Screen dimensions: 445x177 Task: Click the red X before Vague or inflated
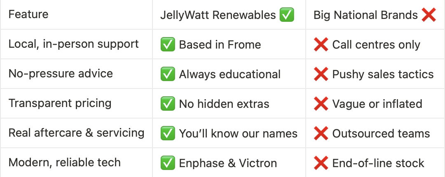pyautogui.click(x=321, y=104)
